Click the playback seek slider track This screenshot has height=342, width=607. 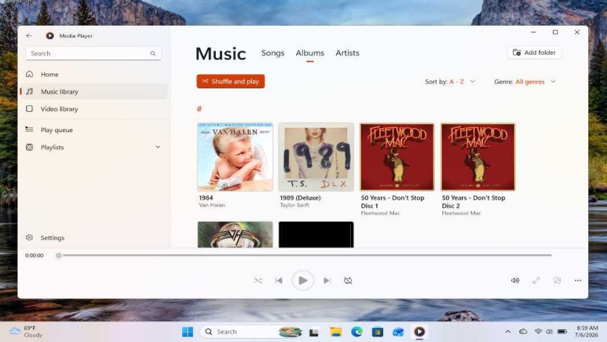(x=305, y=255)
